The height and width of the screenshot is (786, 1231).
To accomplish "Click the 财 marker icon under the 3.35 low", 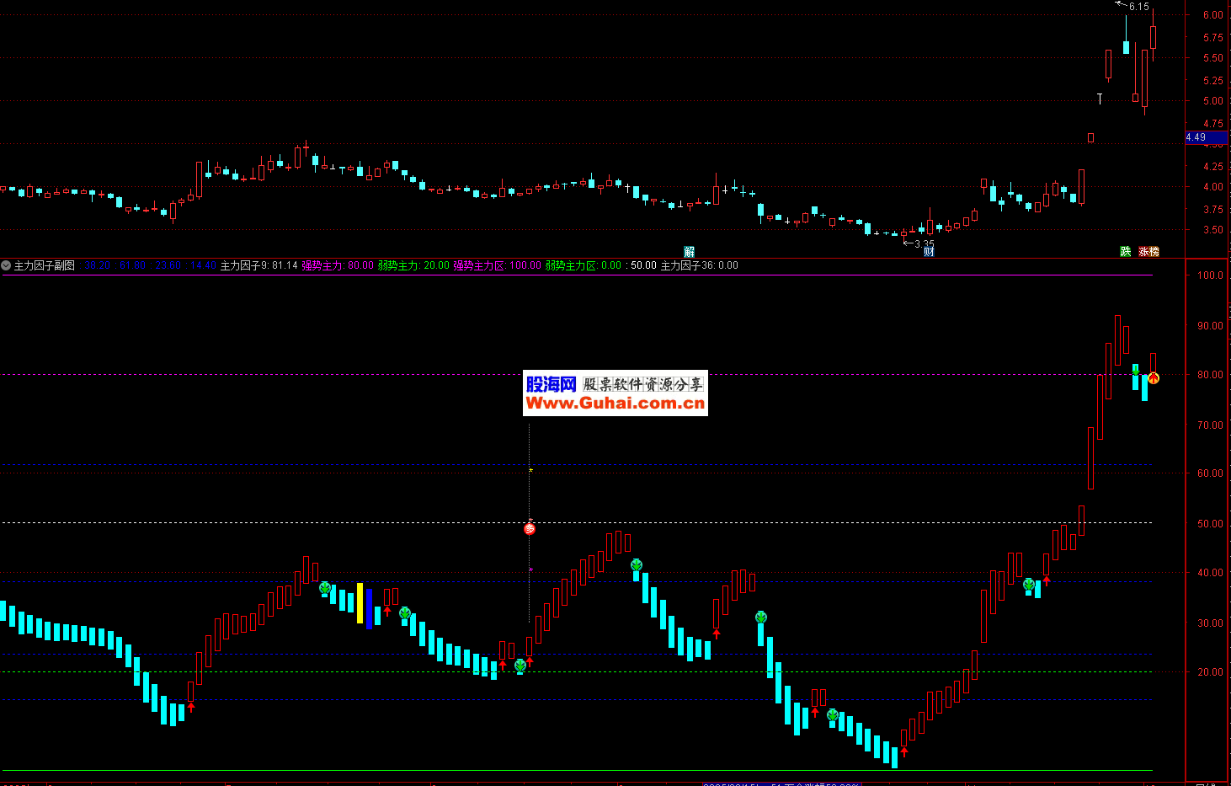I will pyautogui.click(x=928, y=252).
